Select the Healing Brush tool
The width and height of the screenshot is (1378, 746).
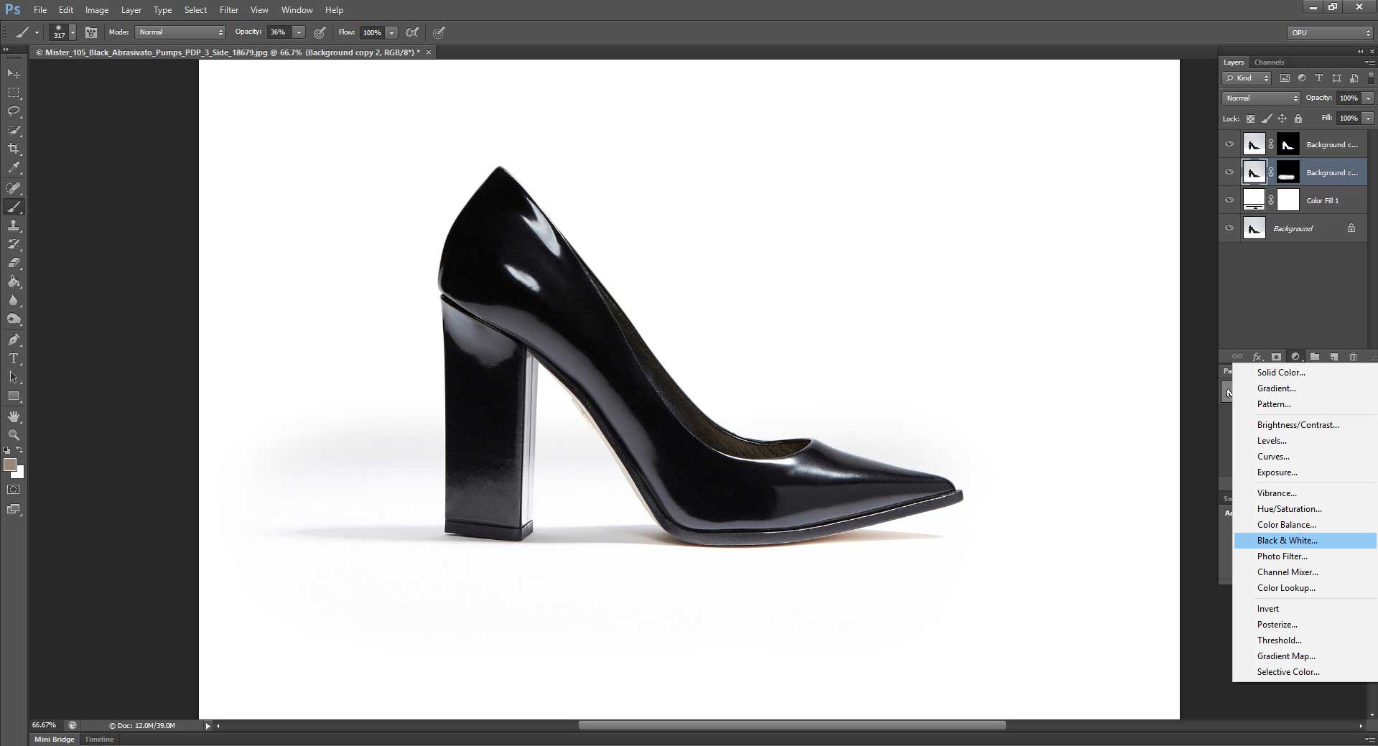tap(14, 188)
